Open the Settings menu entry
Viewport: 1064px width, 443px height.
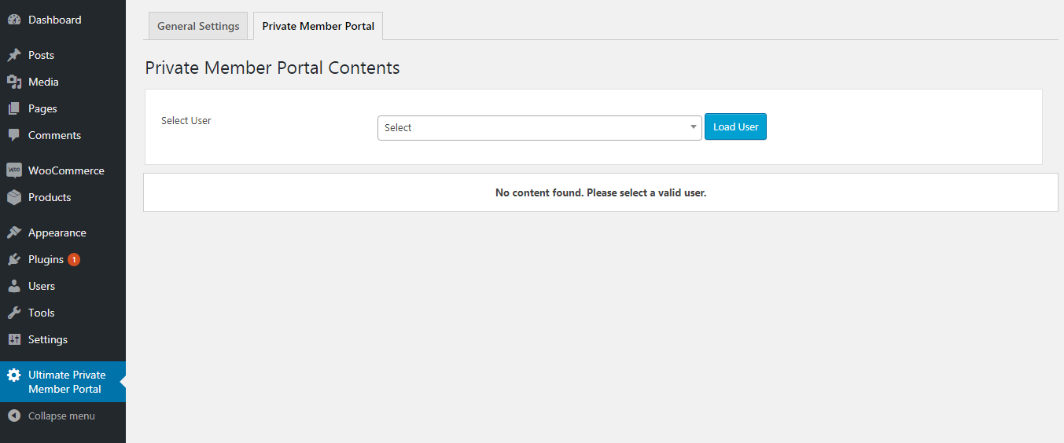click(x=63, y=339)
